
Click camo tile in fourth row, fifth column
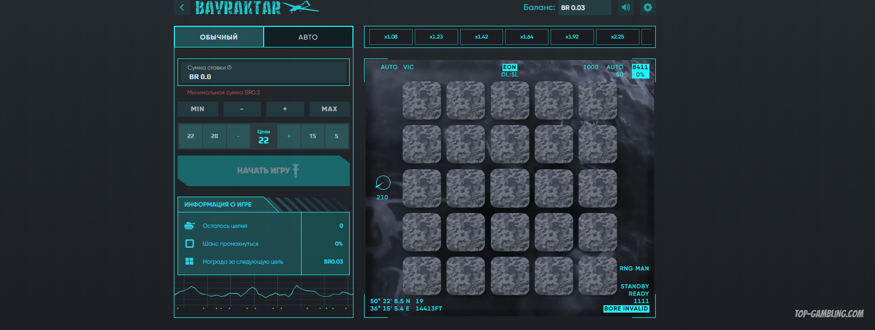(598, 232)
